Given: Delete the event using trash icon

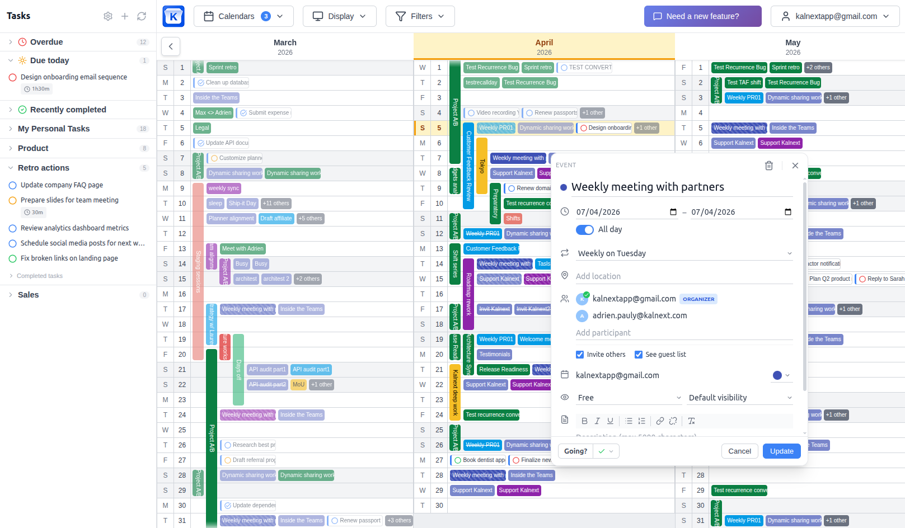Looking at the screenshot, I should 769,166.
